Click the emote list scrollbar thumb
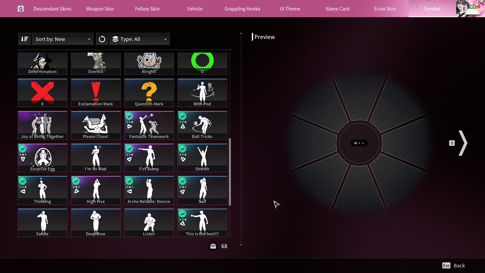The height and width of the screenshot is (273, 485). tap(230, 172)
